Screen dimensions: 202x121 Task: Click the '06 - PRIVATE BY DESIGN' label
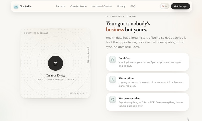tap(121, 16)
